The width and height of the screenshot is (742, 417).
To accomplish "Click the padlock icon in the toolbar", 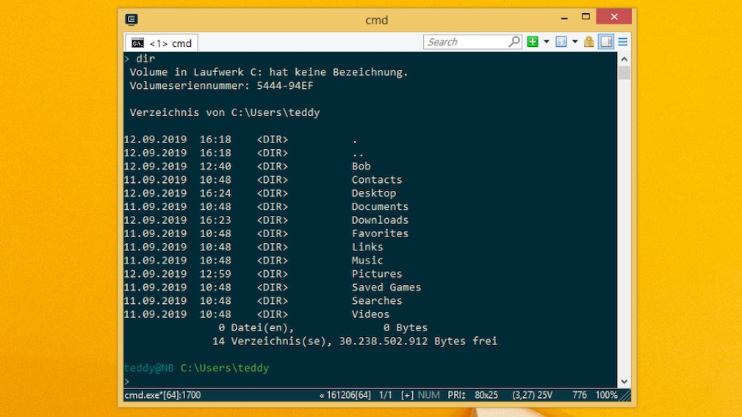I will point(589,42).
